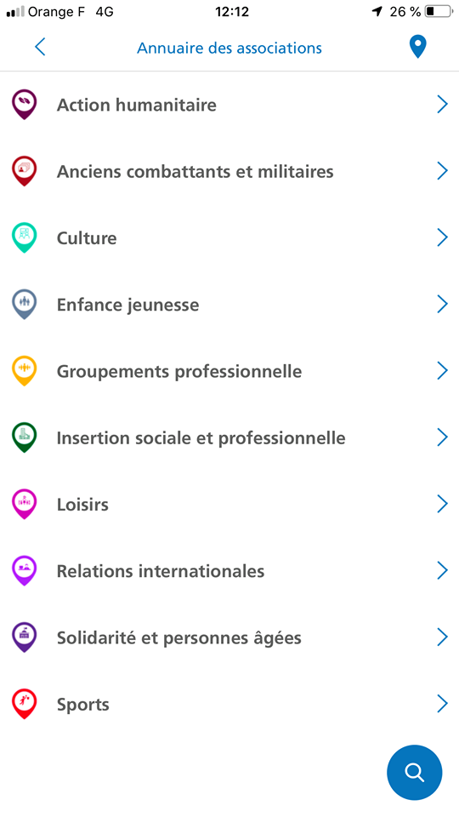Expand chevron next to Culture

(x=442, y=237)
